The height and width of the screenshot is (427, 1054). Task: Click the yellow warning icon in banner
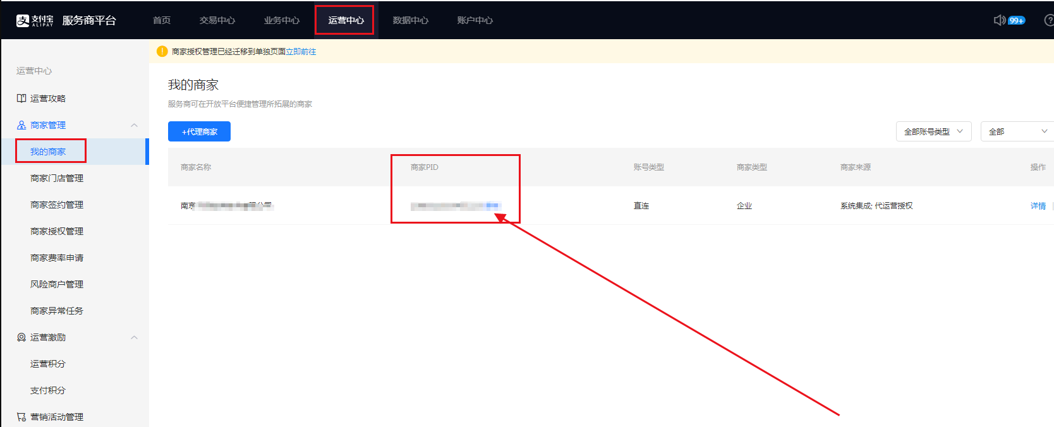tap(162, 51)
